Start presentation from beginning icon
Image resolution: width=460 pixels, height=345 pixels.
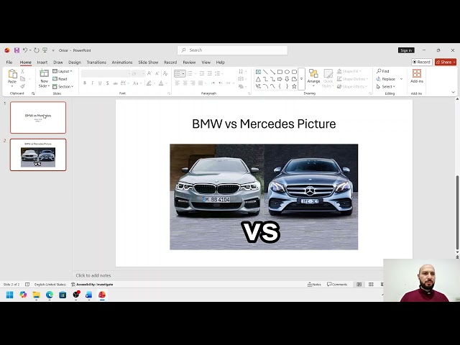45,50
